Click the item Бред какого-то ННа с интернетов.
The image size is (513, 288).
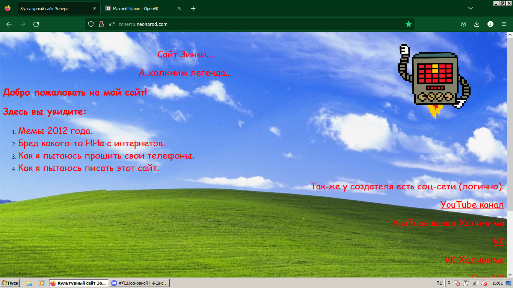(92, 143)
